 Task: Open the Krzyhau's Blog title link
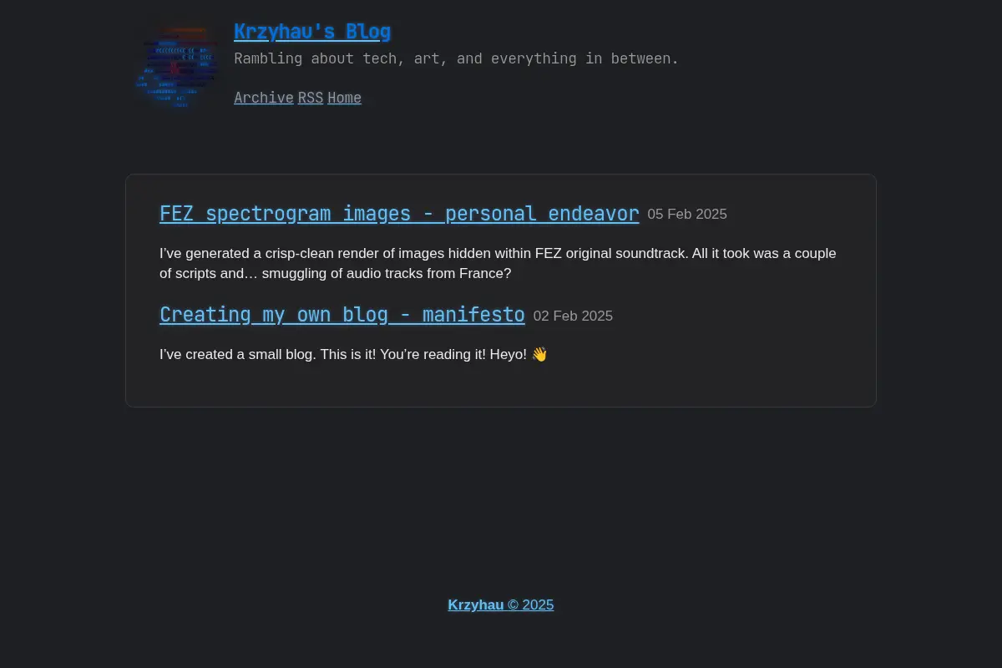pos(312,32)
